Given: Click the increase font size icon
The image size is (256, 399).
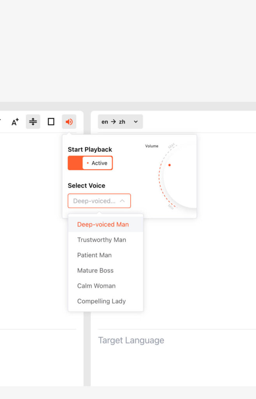Looking at the screenshot, I should (15, 122).
